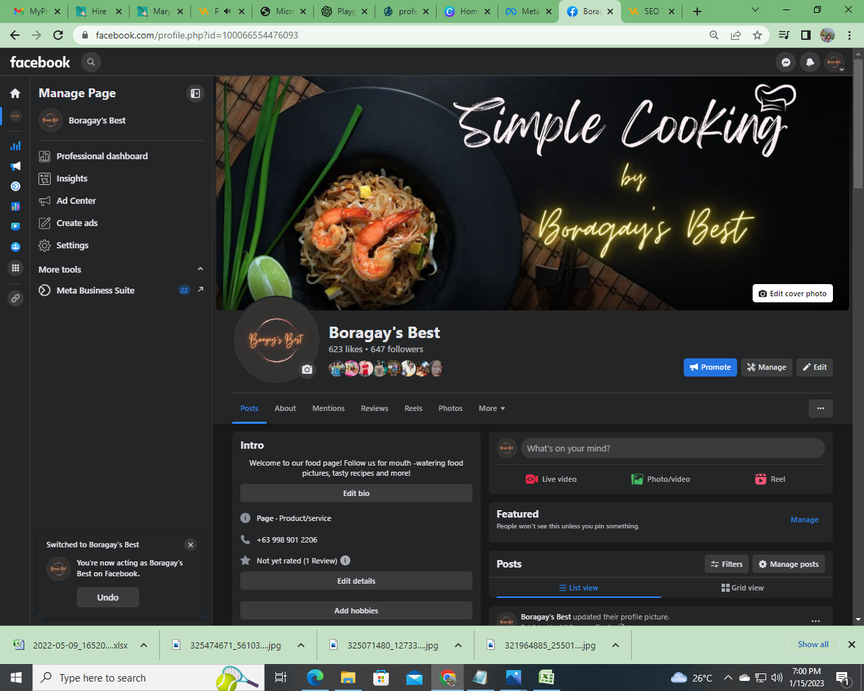Open the Reviews tab
The height and width of the screenshot is (691, 864).
point(375,408)
